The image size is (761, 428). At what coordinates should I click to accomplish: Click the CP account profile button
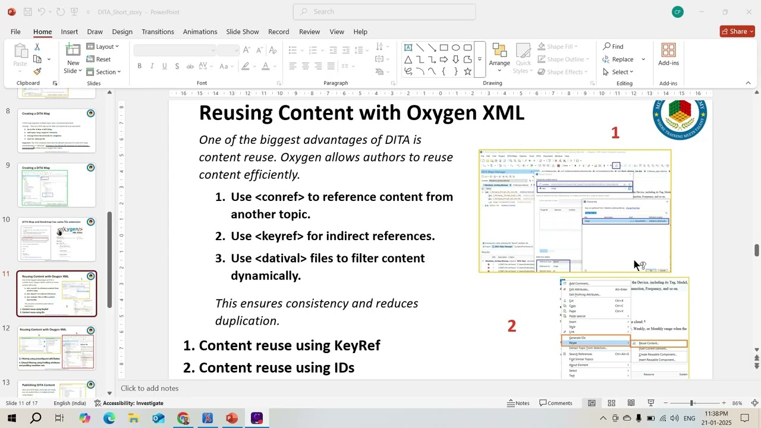click(x=677, y=12)
